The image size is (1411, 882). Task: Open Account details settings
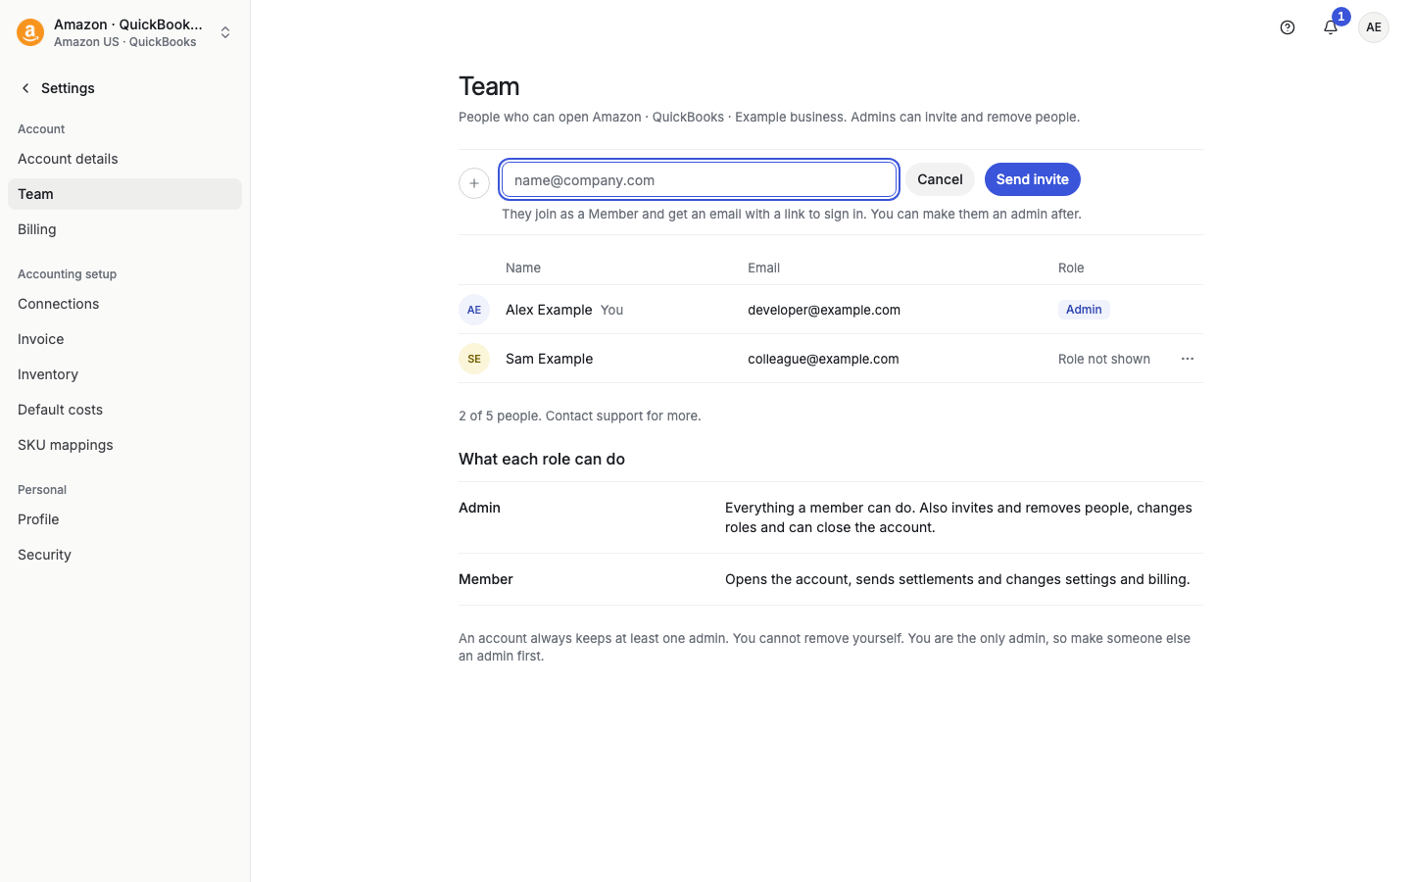click(x=124, y=159)
